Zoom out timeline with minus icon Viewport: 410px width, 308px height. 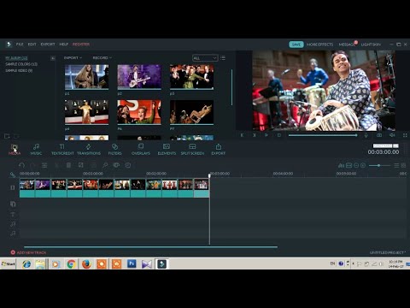point(356,165)
